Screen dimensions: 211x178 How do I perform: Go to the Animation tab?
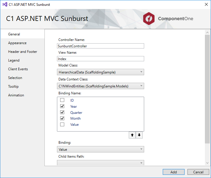pyautogui.click(x=23, y=95)
